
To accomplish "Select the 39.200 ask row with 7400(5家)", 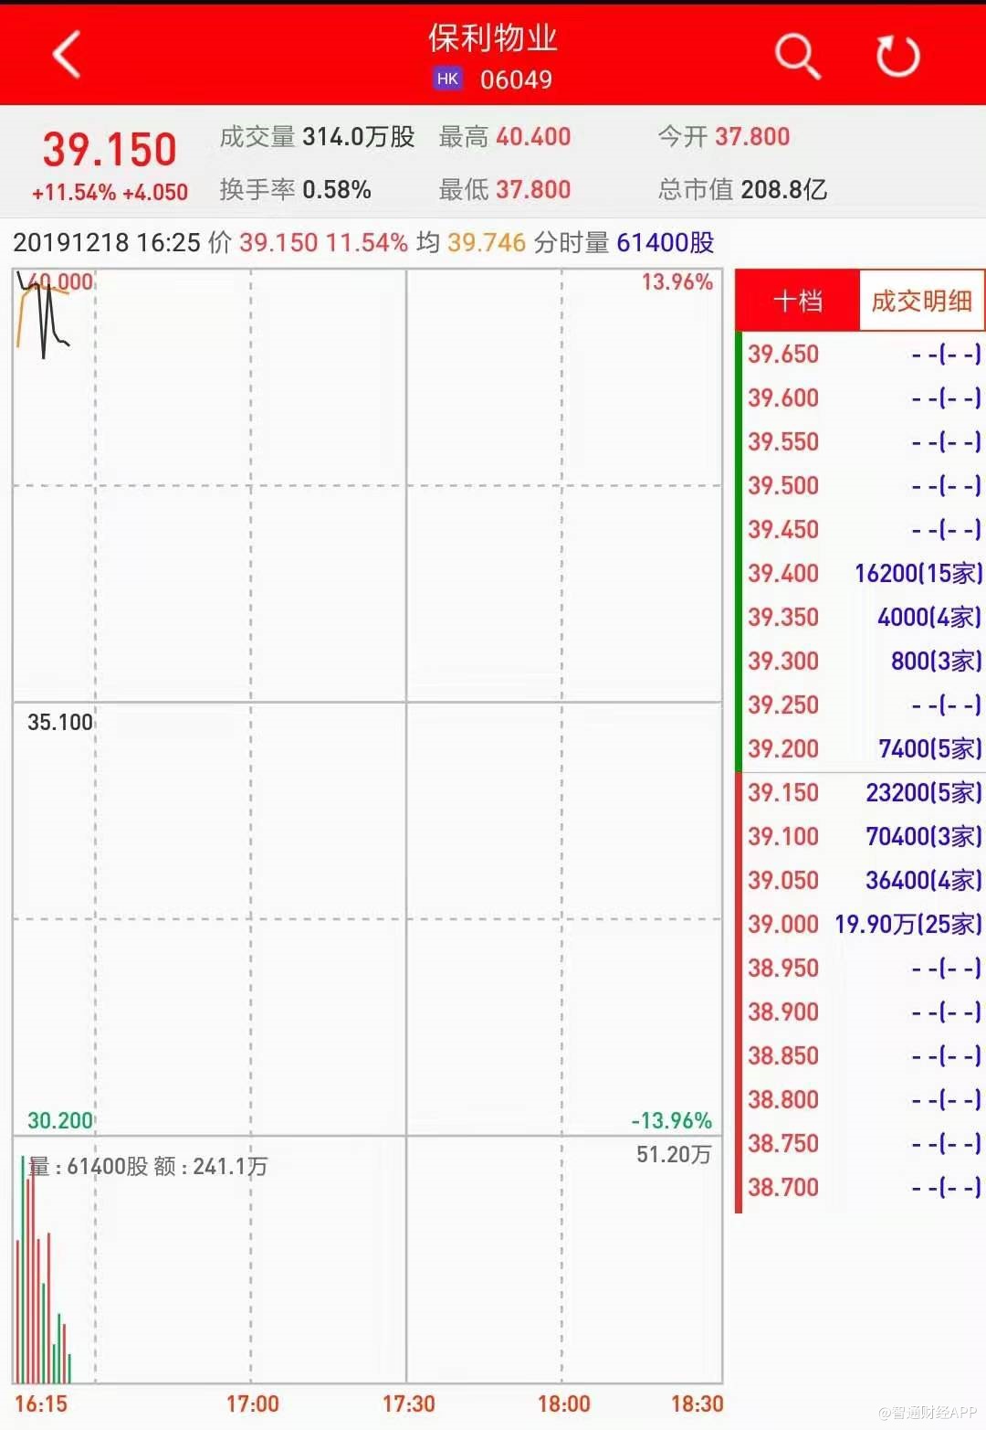I will (862, 748).
